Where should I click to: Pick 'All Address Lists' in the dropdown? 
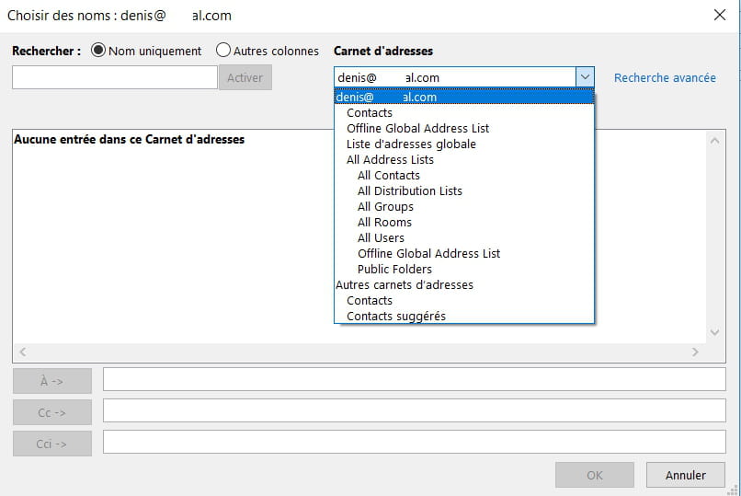[x=390, y=160]
